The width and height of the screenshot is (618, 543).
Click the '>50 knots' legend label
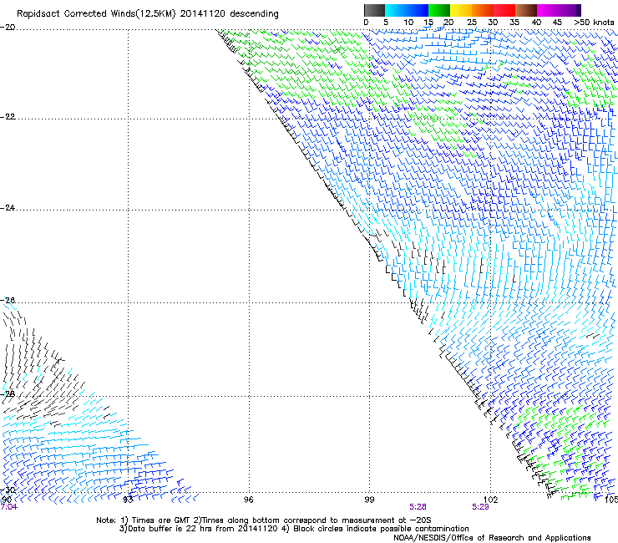[594, 23]
